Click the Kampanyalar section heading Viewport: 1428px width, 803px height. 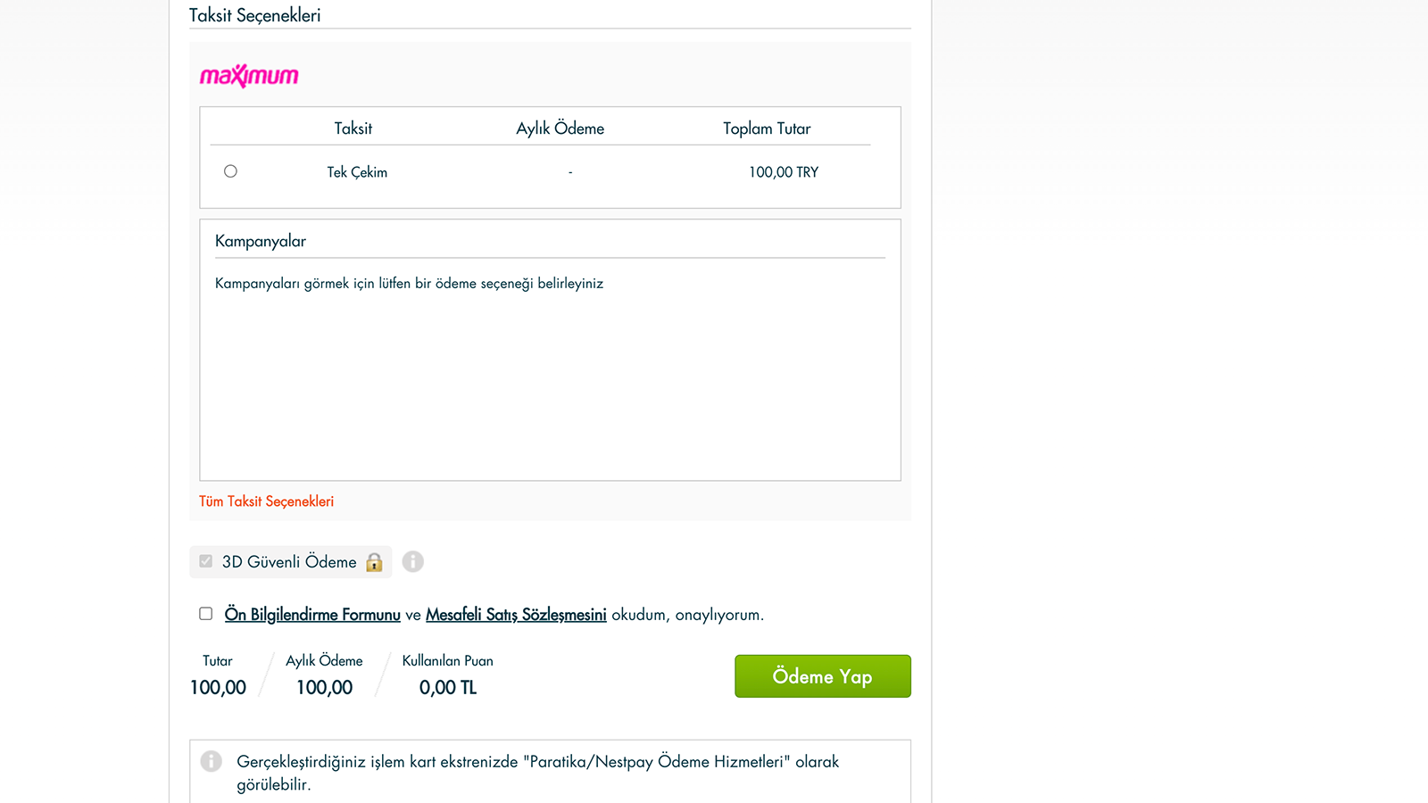(261, 241)
